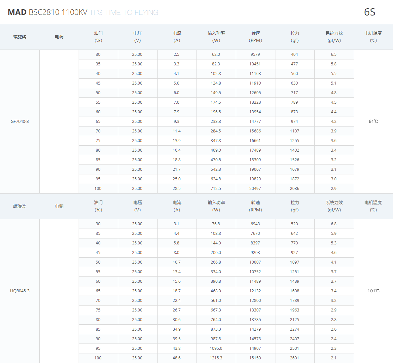Click the 6943 RPM value
Screen dimensions: 393x363
(x=255, y=224)
